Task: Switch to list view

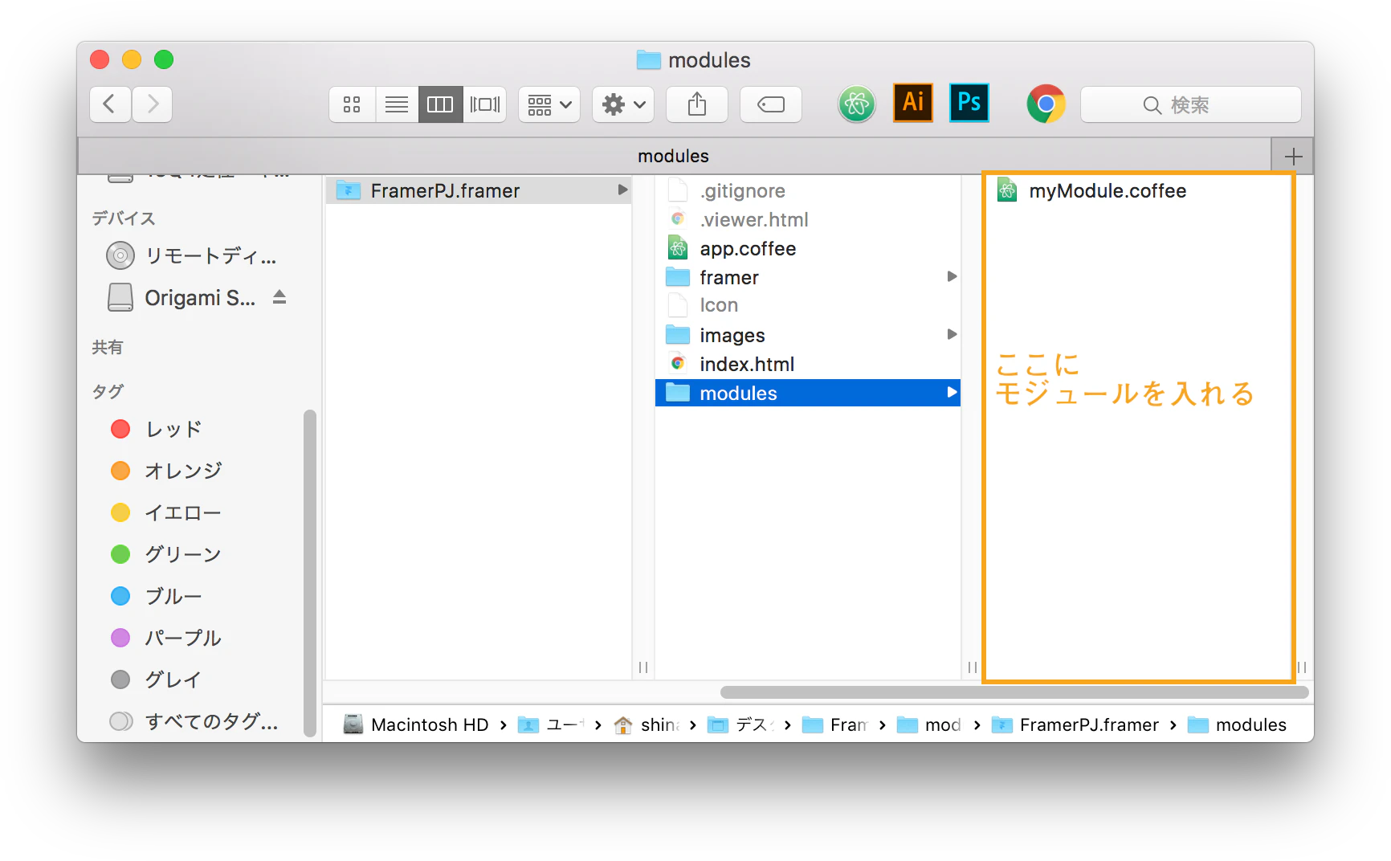Action: 397,104
